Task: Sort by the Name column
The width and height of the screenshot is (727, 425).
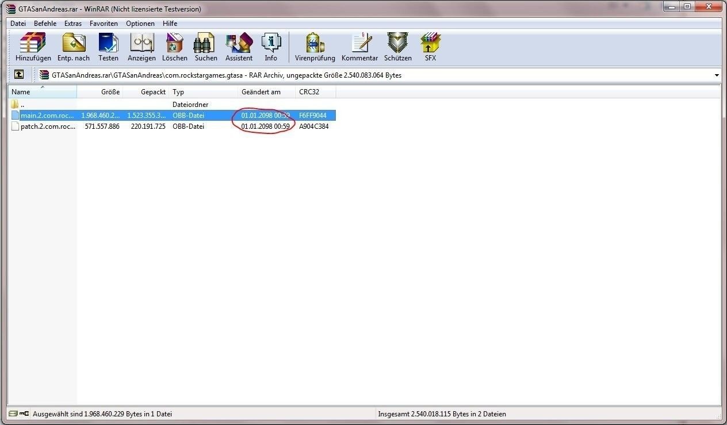Action: pyautogui.click(x=43, y=92)
